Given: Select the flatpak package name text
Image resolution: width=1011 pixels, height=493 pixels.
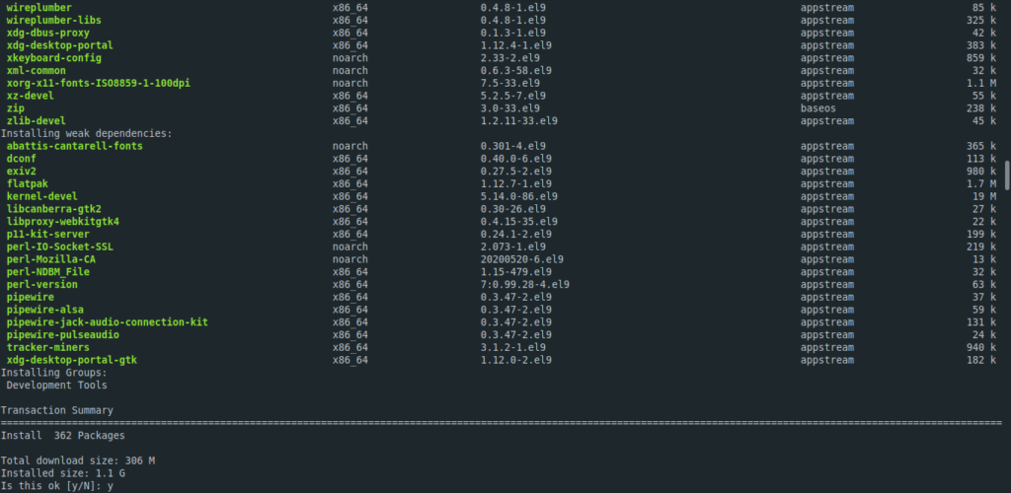Looking at the screenshot, I should tap(27, 183).
